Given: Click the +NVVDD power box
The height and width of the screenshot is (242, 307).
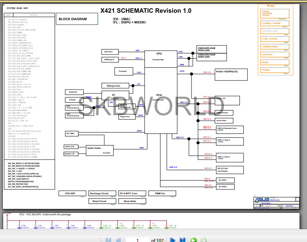Looking at the screenshot, I should (275, 70).
